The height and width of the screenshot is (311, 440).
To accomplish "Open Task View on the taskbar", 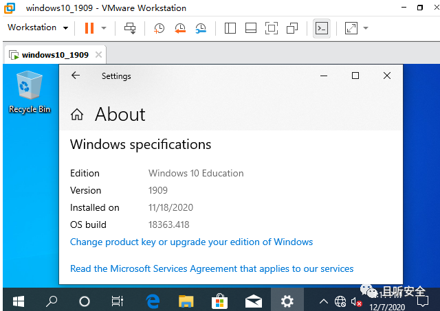I will point(118,301).
